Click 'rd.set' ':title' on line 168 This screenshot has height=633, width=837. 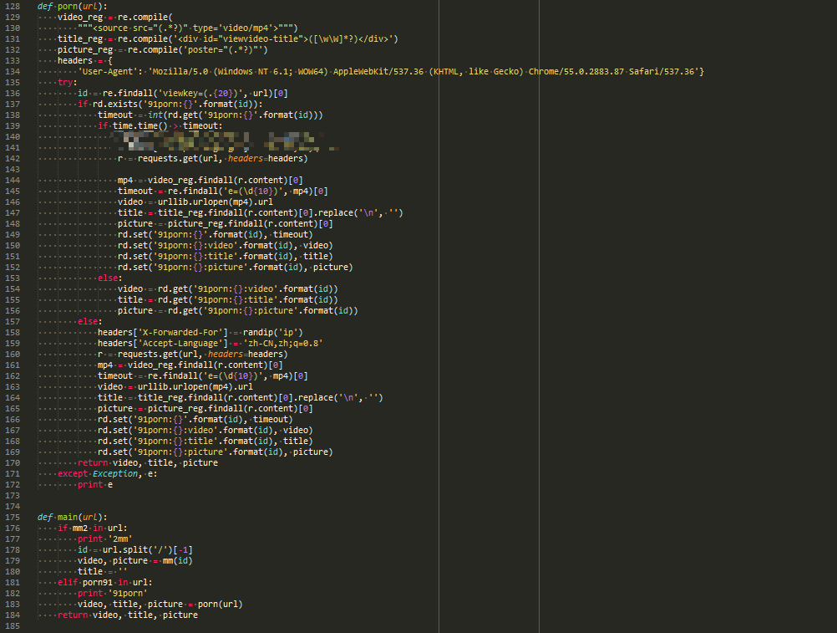[x=205, y=442]
